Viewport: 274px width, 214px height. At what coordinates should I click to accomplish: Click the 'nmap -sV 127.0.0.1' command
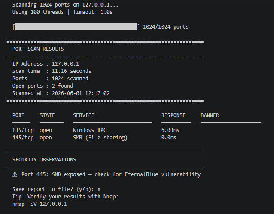point(40,204)
